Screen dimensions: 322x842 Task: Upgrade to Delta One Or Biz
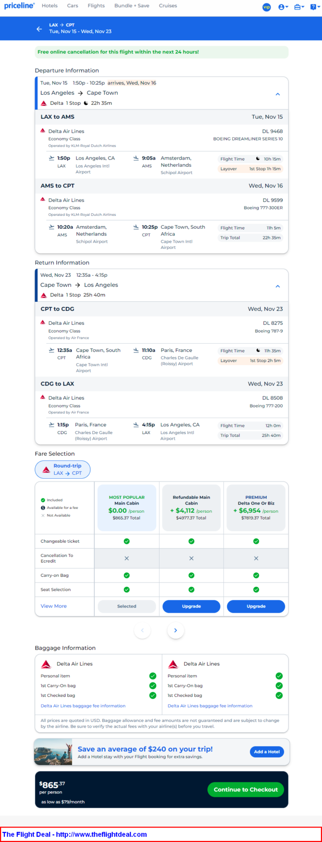coord(256,607)
